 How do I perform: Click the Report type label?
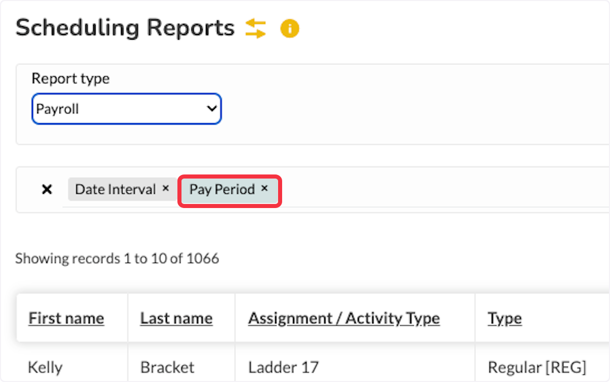tap(71, 79)
